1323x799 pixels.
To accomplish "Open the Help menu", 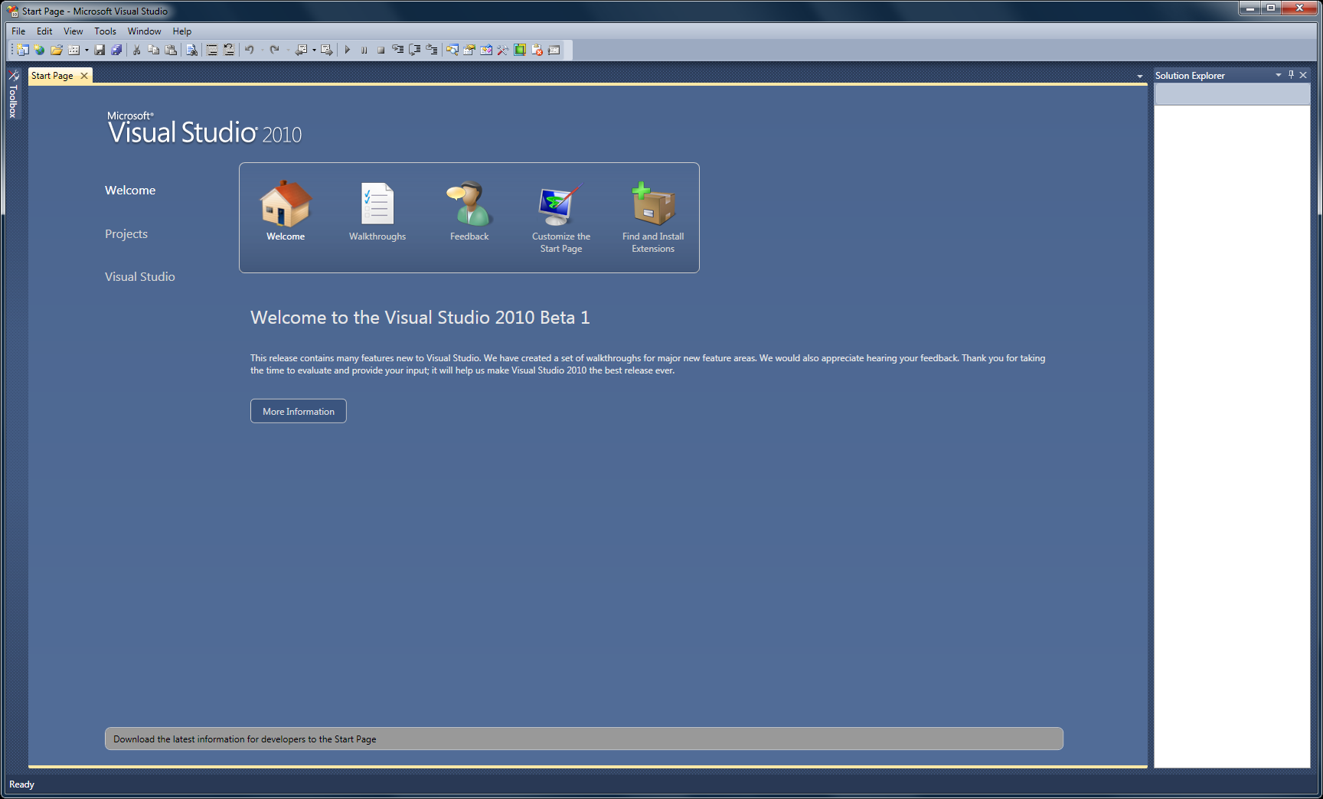I will pyautogui.click(x=181, y=31).
